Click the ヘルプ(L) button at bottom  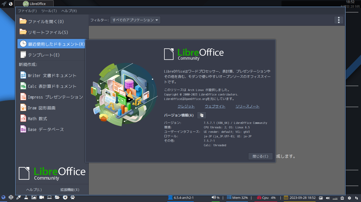[34, 190]
